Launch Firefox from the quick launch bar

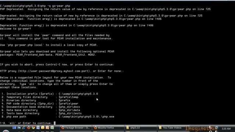[x=28, y=128]
